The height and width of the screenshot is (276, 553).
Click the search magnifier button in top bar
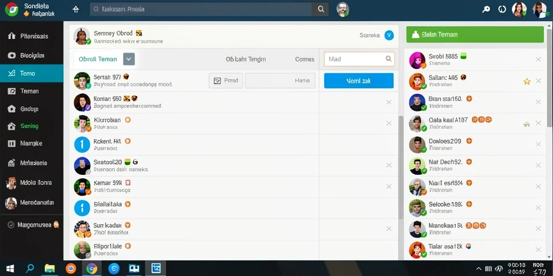coord(321,10)
